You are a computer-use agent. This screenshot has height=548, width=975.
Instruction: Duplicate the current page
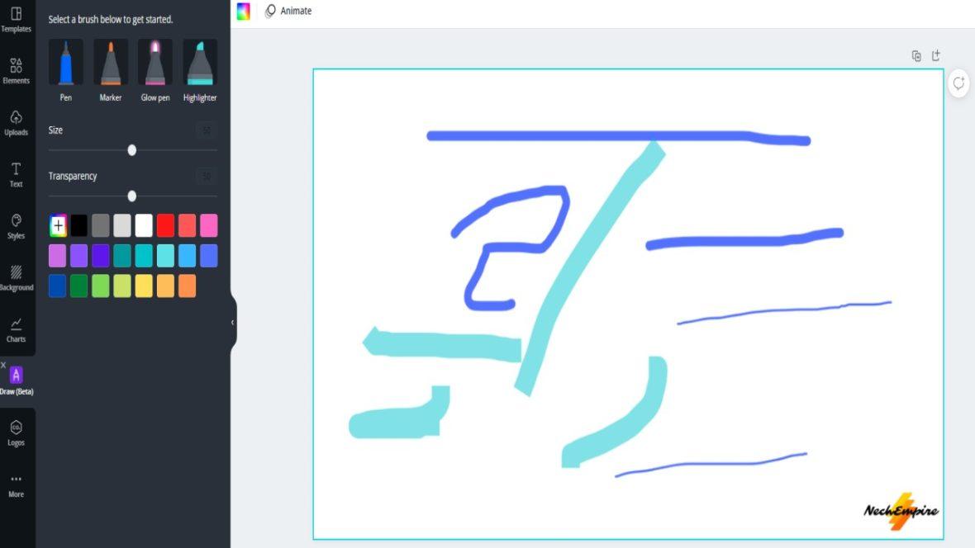point(916,55)
